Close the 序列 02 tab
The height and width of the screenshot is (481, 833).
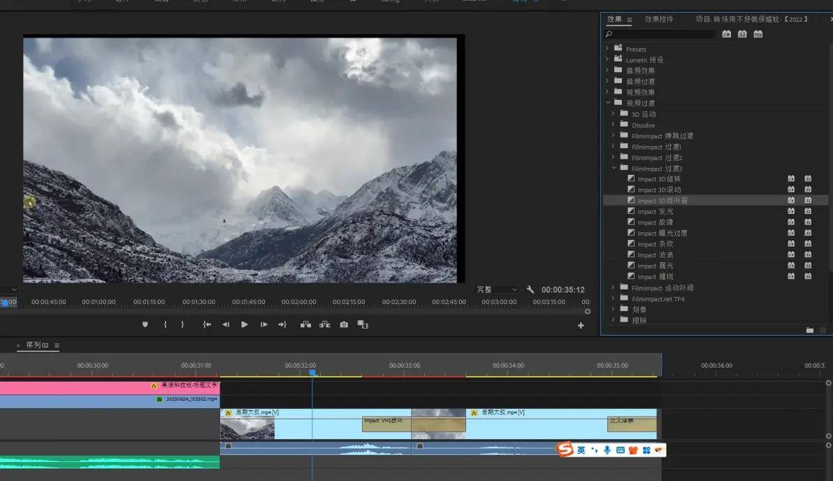[x=18, y=345]
